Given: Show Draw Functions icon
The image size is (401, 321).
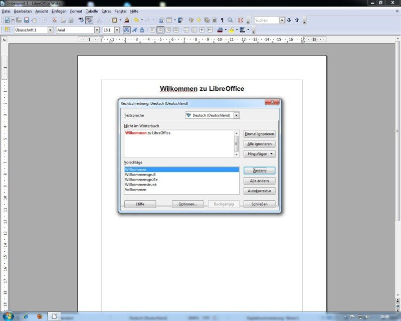Looking at the screenshot, I should click(180, 20).
